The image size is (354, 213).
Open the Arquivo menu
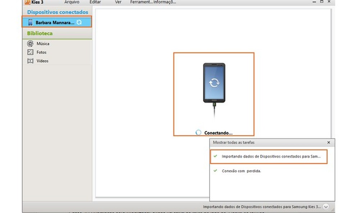pos(72,2)
